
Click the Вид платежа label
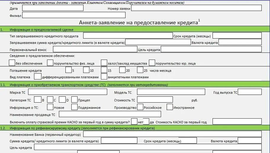click(20, 77)
